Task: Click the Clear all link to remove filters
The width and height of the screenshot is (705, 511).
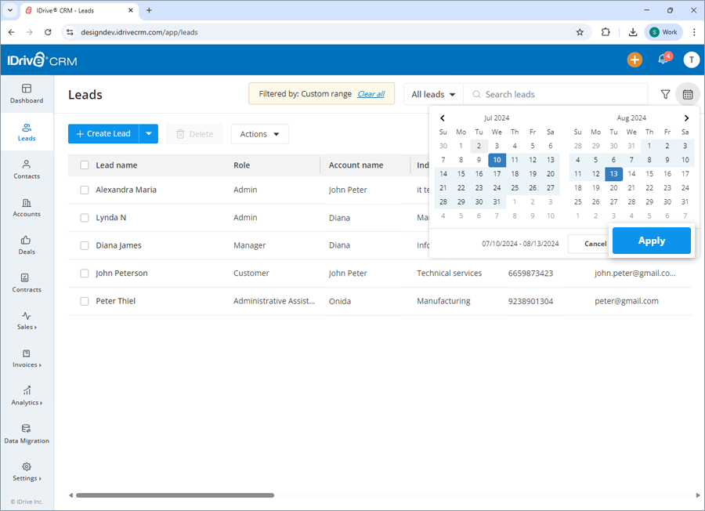Action: pos(371,94)
